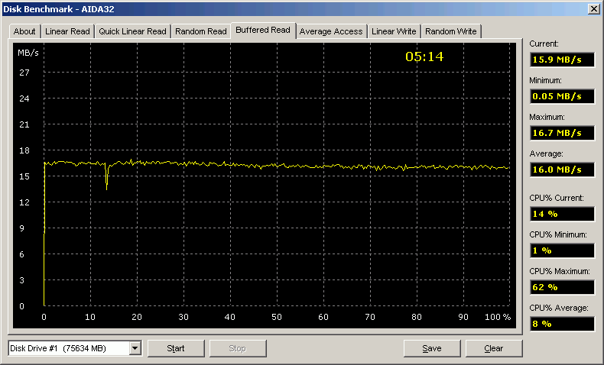The height and width of the screenshot is (365, 604).
Task: Select the Quick Linear Read tab
Action: (x=132, y=31)
